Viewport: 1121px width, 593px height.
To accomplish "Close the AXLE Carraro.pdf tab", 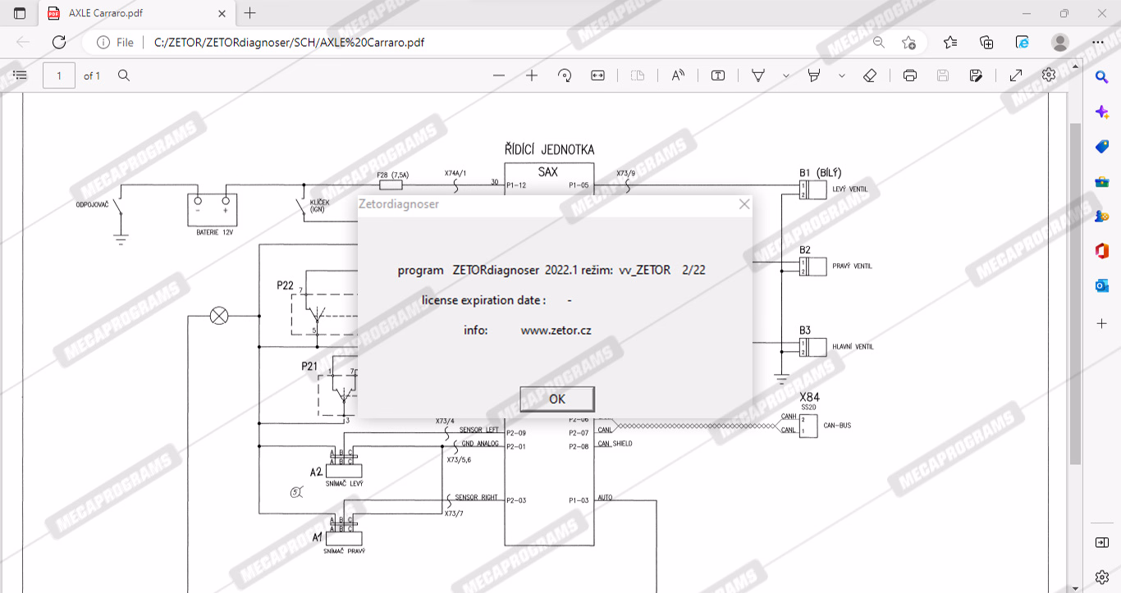I will pyautogui.click(x=222, y=13).
